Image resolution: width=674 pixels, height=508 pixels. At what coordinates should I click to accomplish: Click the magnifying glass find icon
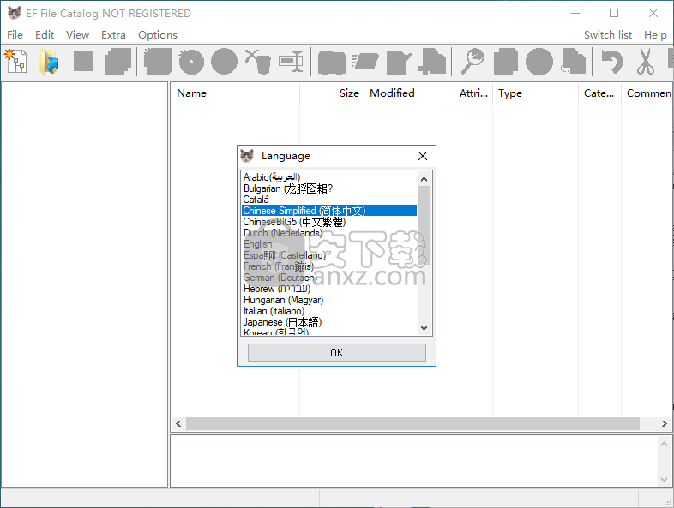point(472,62)
